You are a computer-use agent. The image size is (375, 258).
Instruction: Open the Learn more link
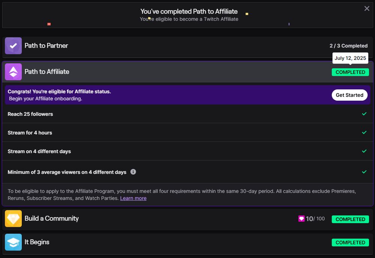click(133, 198)
